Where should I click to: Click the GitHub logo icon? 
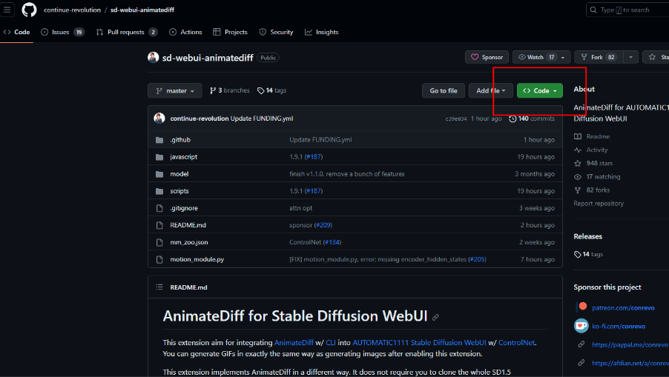[x=29, y=10]
